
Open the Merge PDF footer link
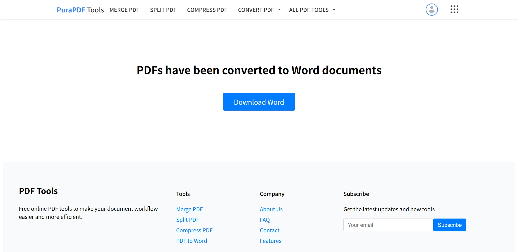click(x=189, y=209)
